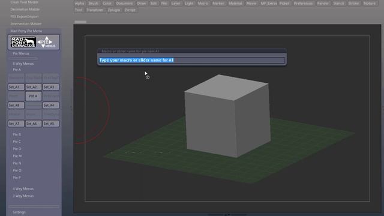Click the gray cube model in the viewport

[228, 116]
